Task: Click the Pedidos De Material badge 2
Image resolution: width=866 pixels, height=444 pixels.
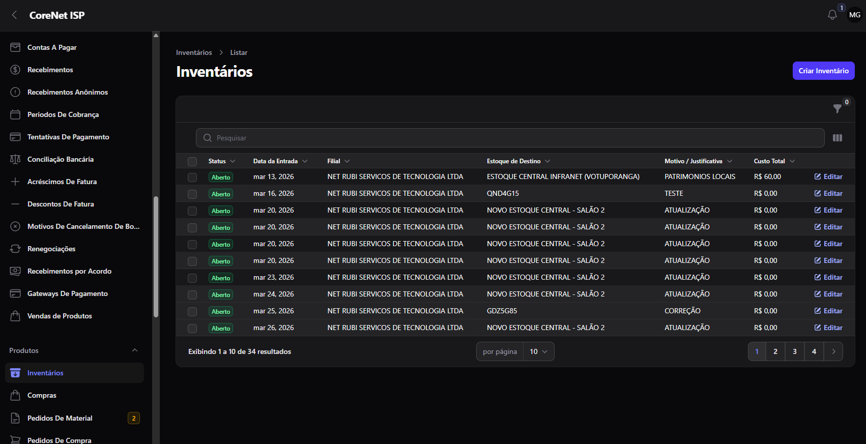Action: (x=134, y=418)
